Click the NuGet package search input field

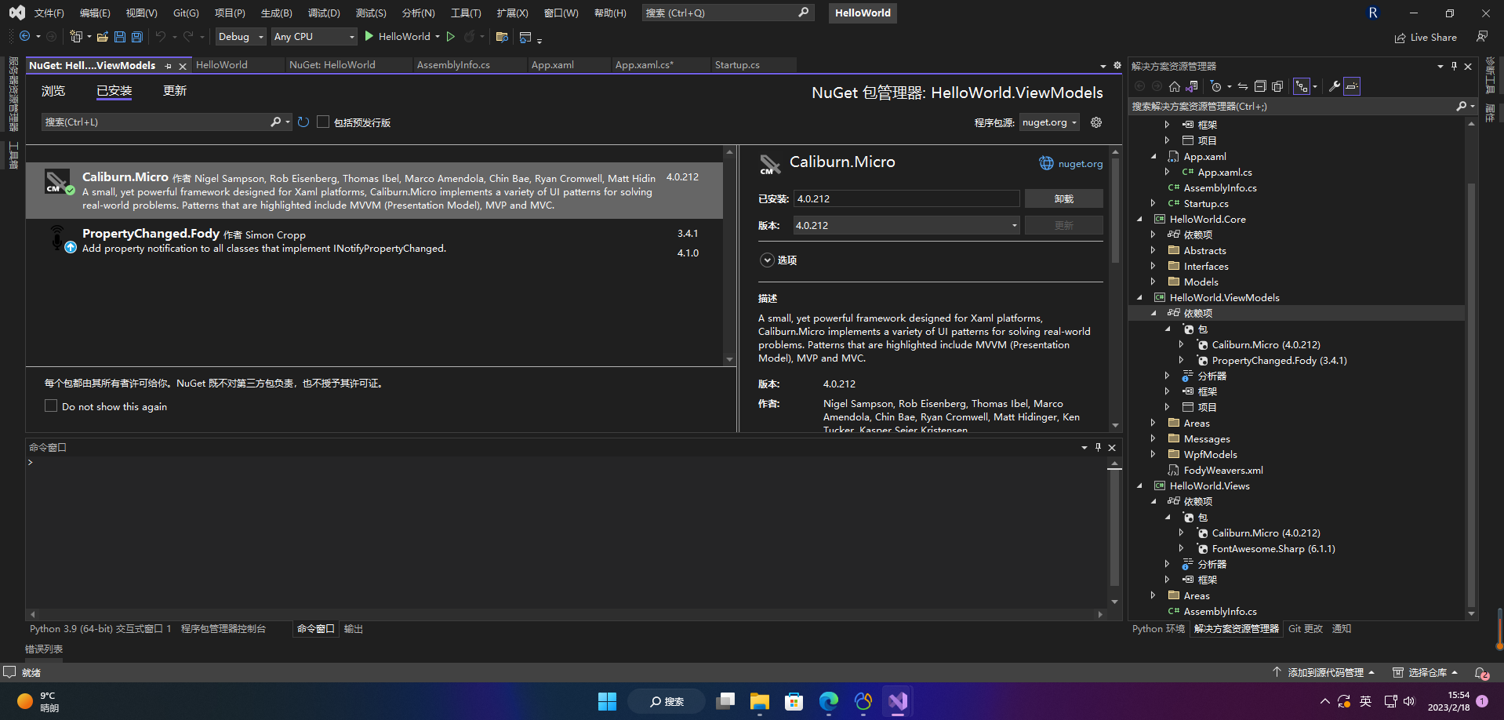(157, 122)
